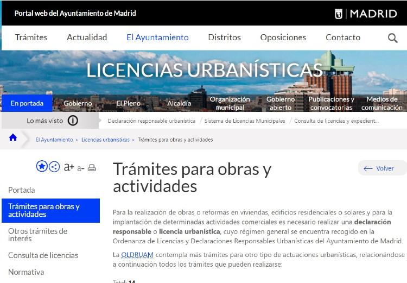The image size is (407, 283).
Task: Open Organización municipal tab
Action: (x=230, y=103)
